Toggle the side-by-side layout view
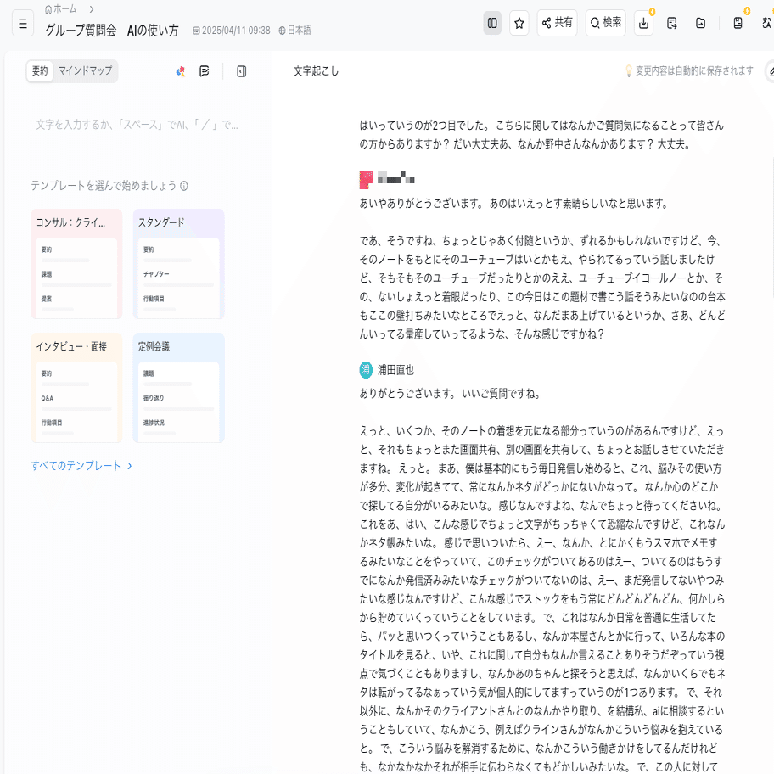Viewport: 774px width, 774px height. (492, 23)
